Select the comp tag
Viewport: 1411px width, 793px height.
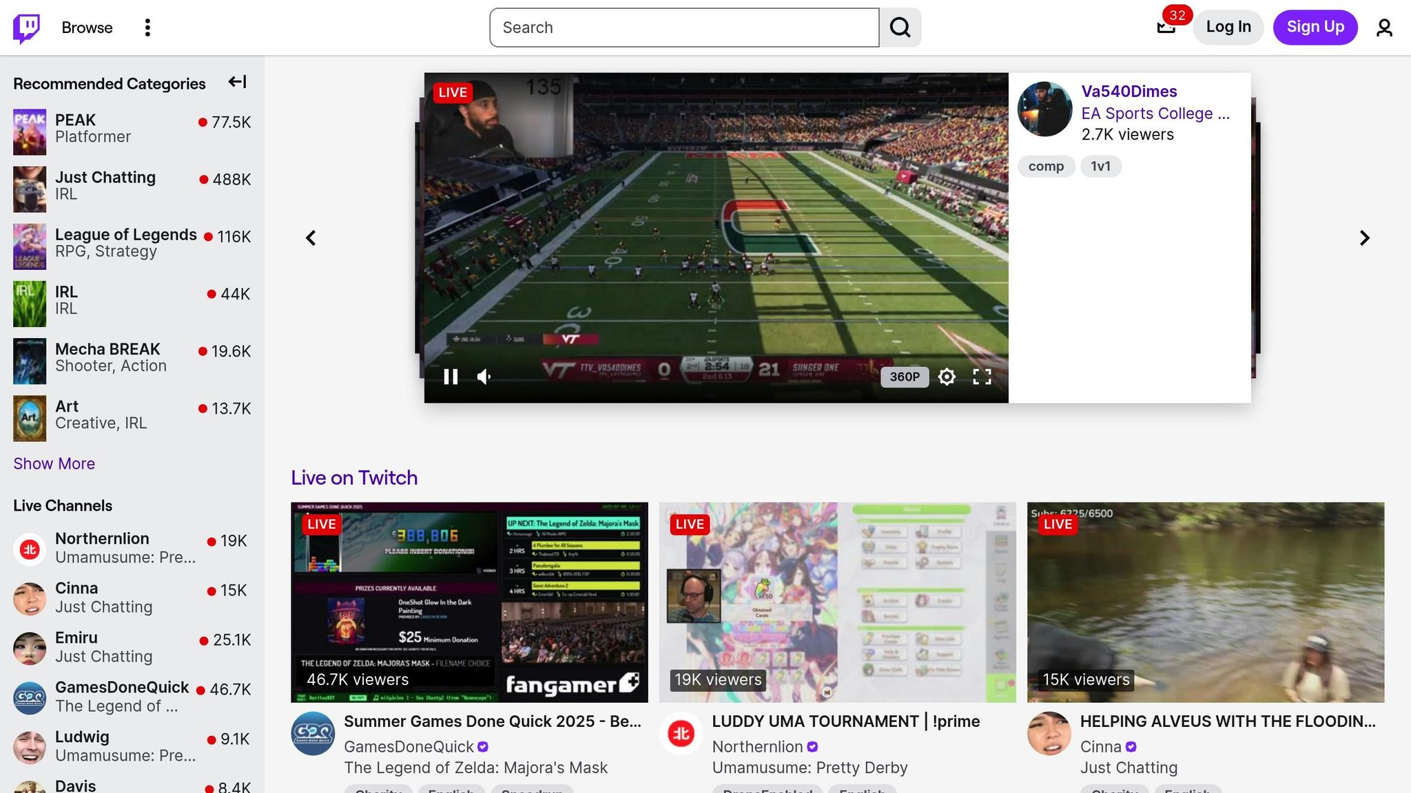pyautogui.click(x=1046, y=166)
